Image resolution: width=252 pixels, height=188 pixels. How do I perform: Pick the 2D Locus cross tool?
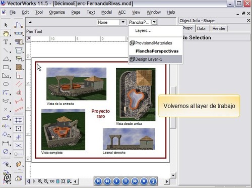[6, 109]
